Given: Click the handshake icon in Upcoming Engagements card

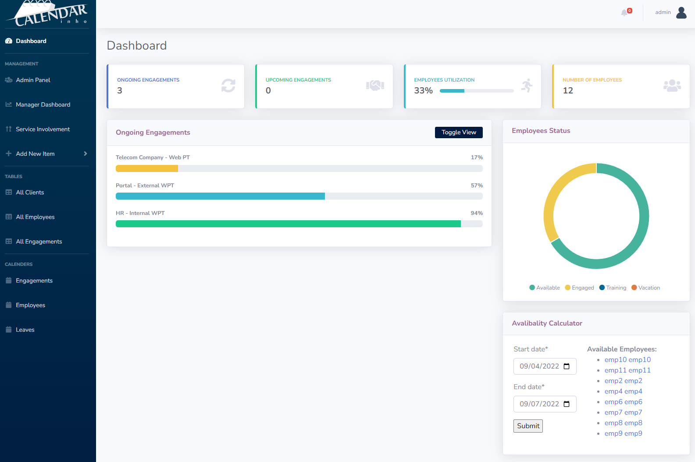Looking at the screenshot, I should click(x=375, y=86).
